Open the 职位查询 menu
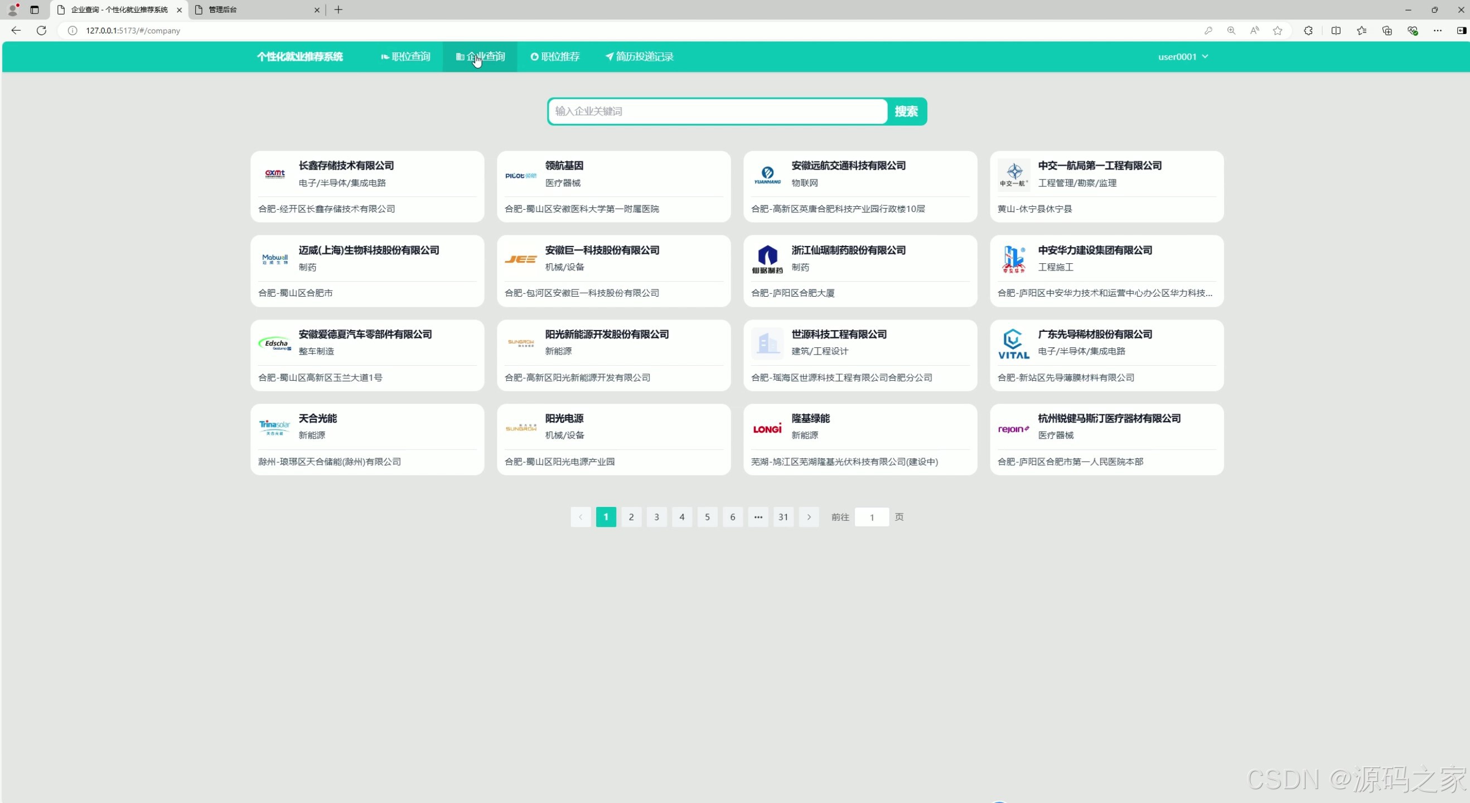The width and height of the screenshot is (1470, 803). click(406, 56)
